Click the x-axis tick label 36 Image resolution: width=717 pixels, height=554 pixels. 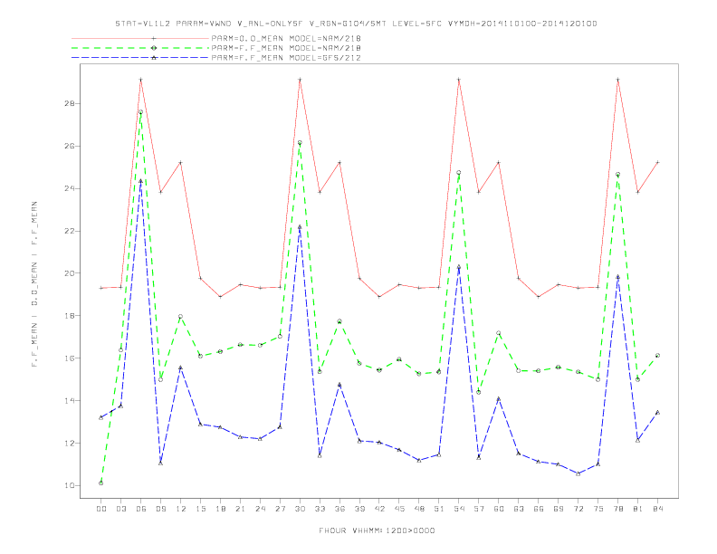(339, 509)
